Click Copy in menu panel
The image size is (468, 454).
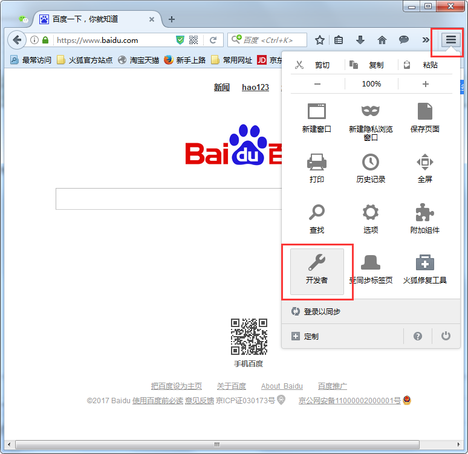[x=371, y=65]
